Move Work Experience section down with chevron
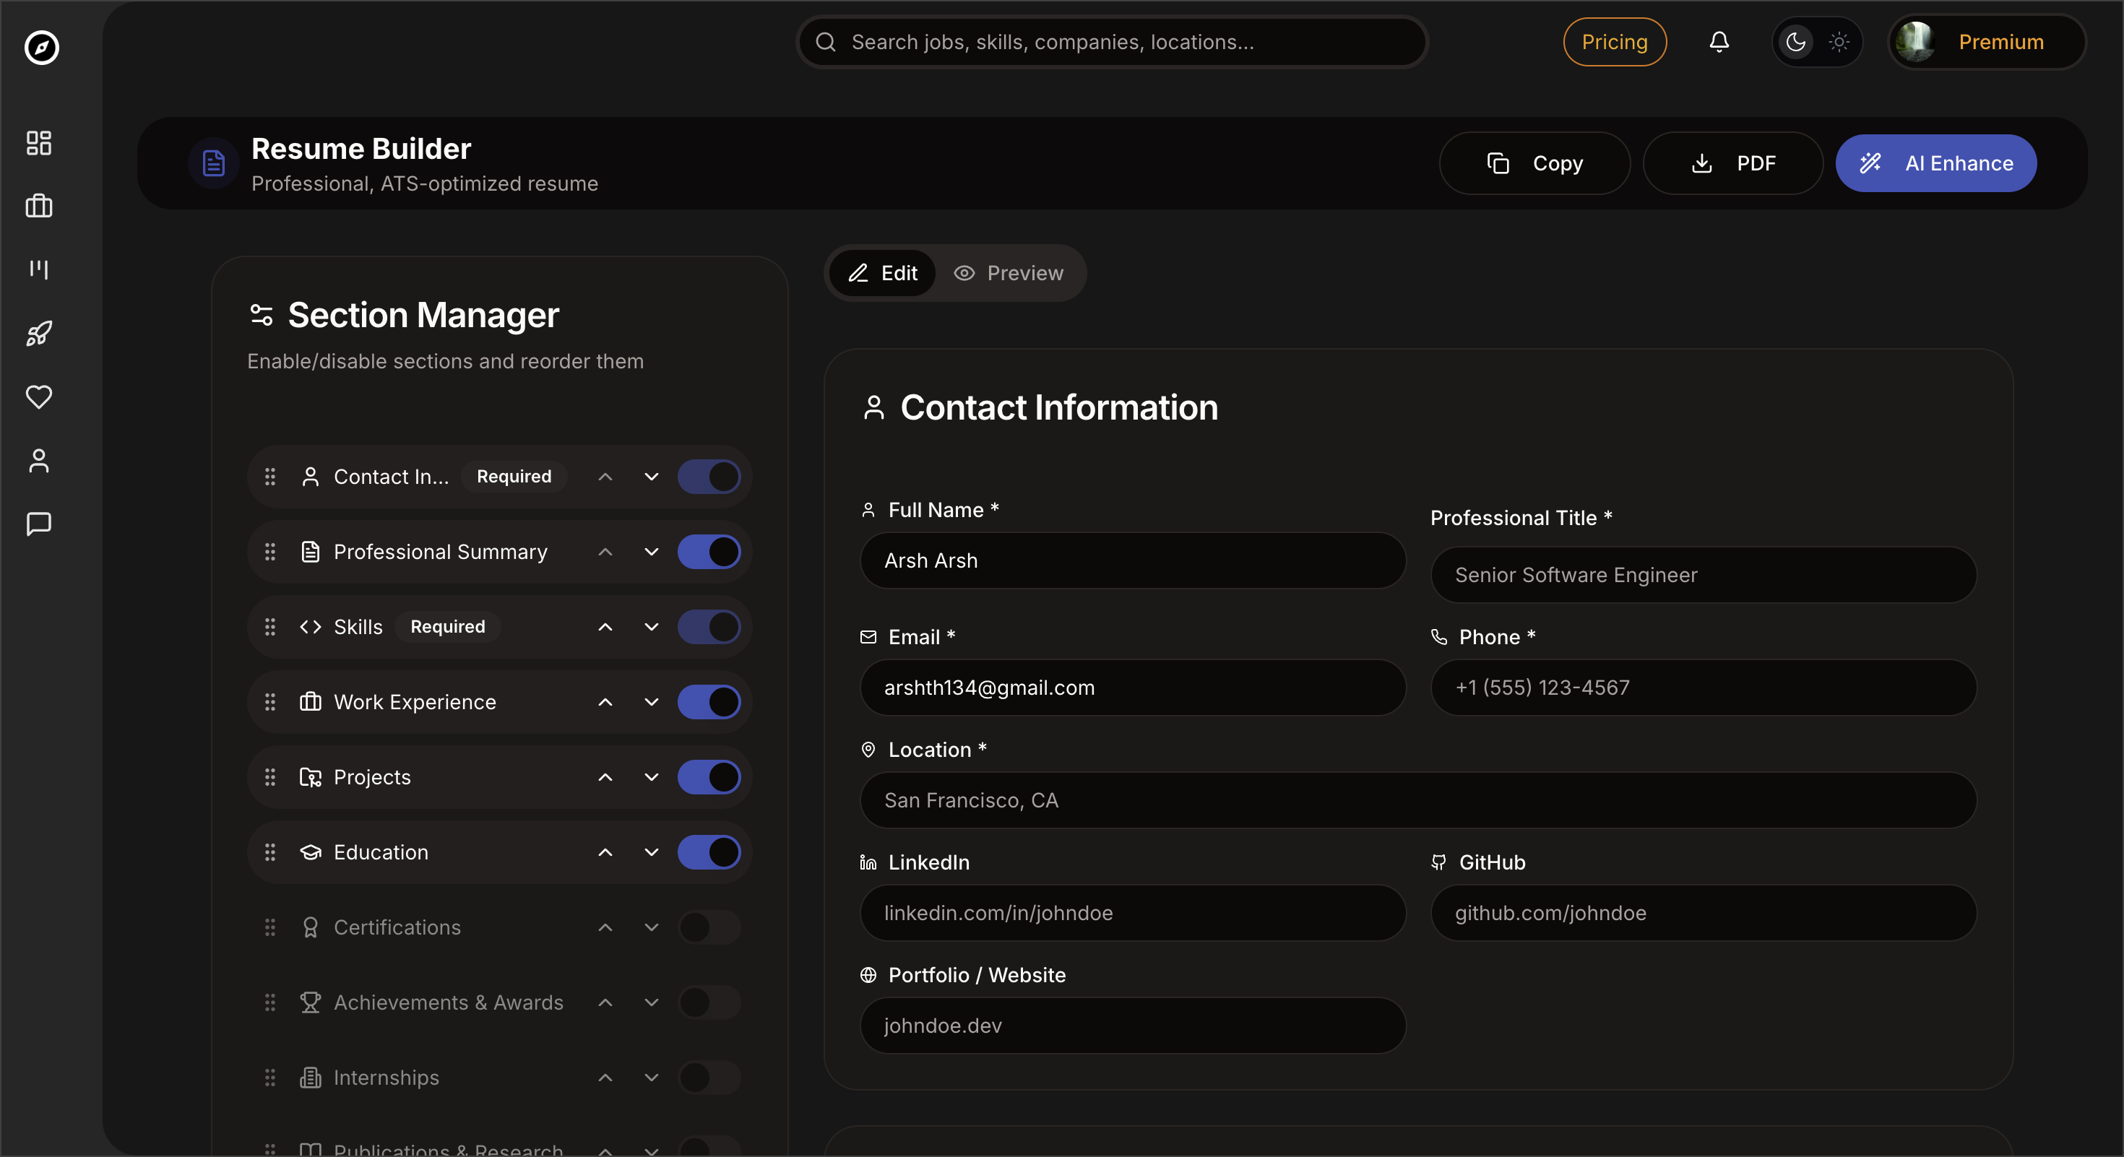 pyautogui.click(x=652, y=702)
